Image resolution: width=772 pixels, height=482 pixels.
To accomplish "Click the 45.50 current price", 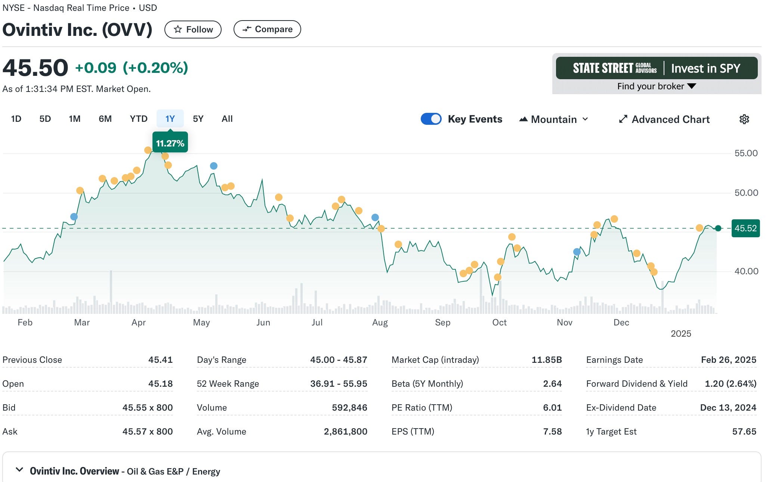I will click(35, 68).
